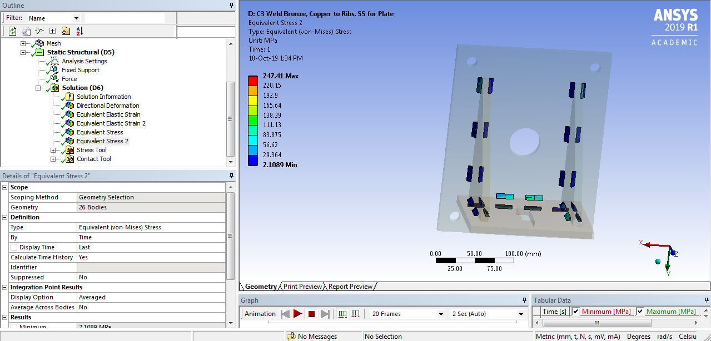
Task: Click the alphabetical sort icon in Outline toolbar
Action: click(78, 31)
